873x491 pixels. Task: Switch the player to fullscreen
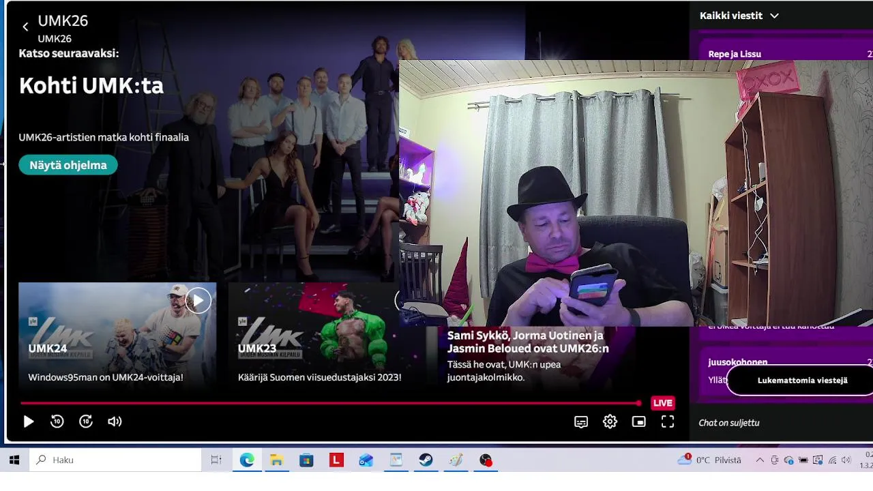(668, 422)
